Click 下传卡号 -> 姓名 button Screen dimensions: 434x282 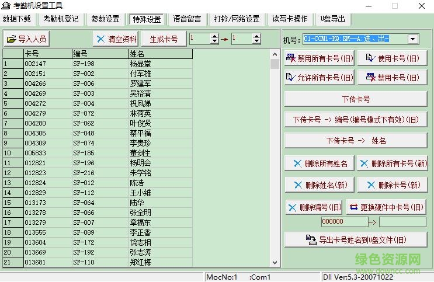tap(356, 141)
